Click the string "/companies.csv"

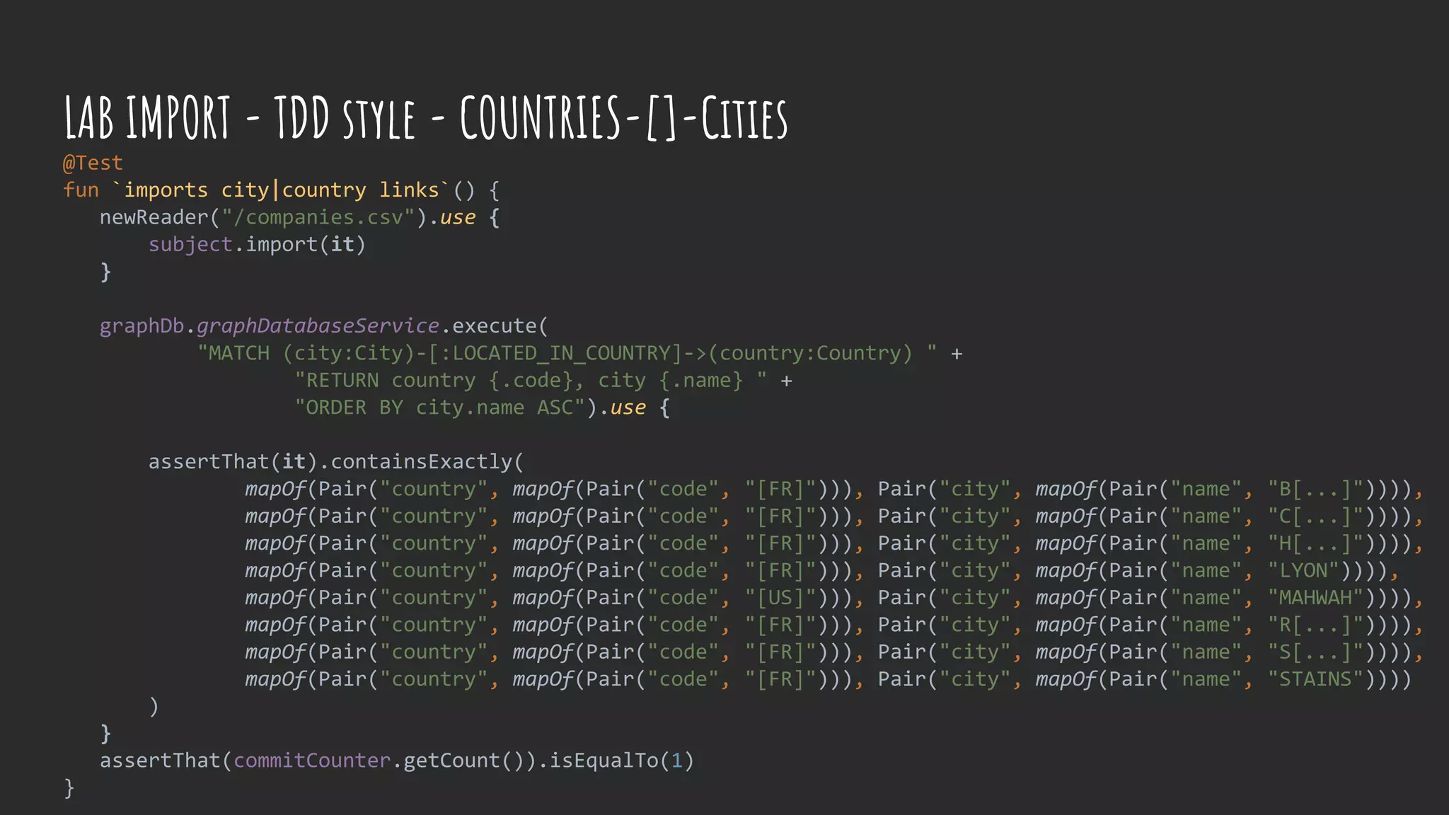pyautogui.click(x=318, y=217)
